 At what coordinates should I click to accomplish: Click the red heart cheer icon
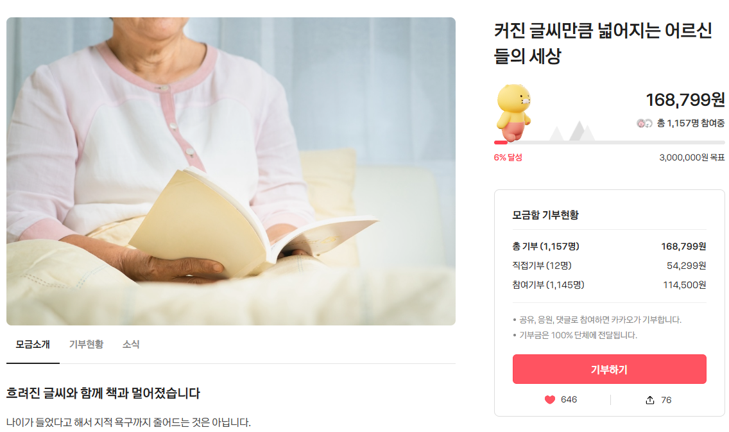(x=549, y=400)
